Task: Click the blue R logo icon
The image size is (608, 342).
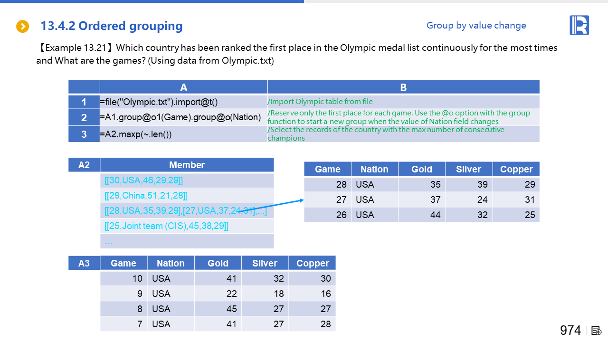Action: (579, 25)
